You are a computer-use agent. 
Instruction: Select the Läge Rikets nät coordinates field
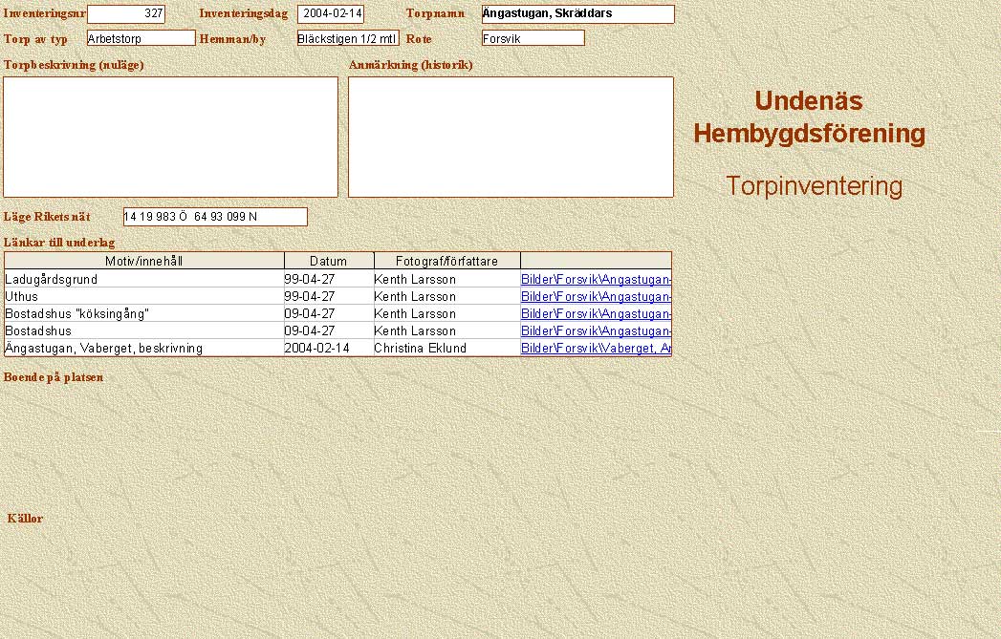[x=215, y=217]
